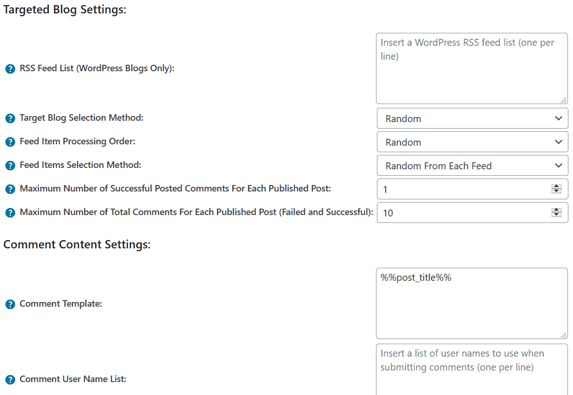Expand Feed Items Selection Method dropdown
Image resolution: width=573 pixels, height=395 pixels.
point(472,166)
